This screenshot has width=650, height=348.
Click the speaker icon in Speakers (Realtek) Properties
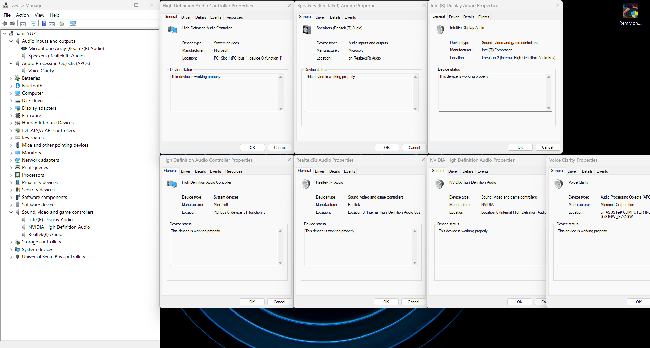tap(307, 30)
